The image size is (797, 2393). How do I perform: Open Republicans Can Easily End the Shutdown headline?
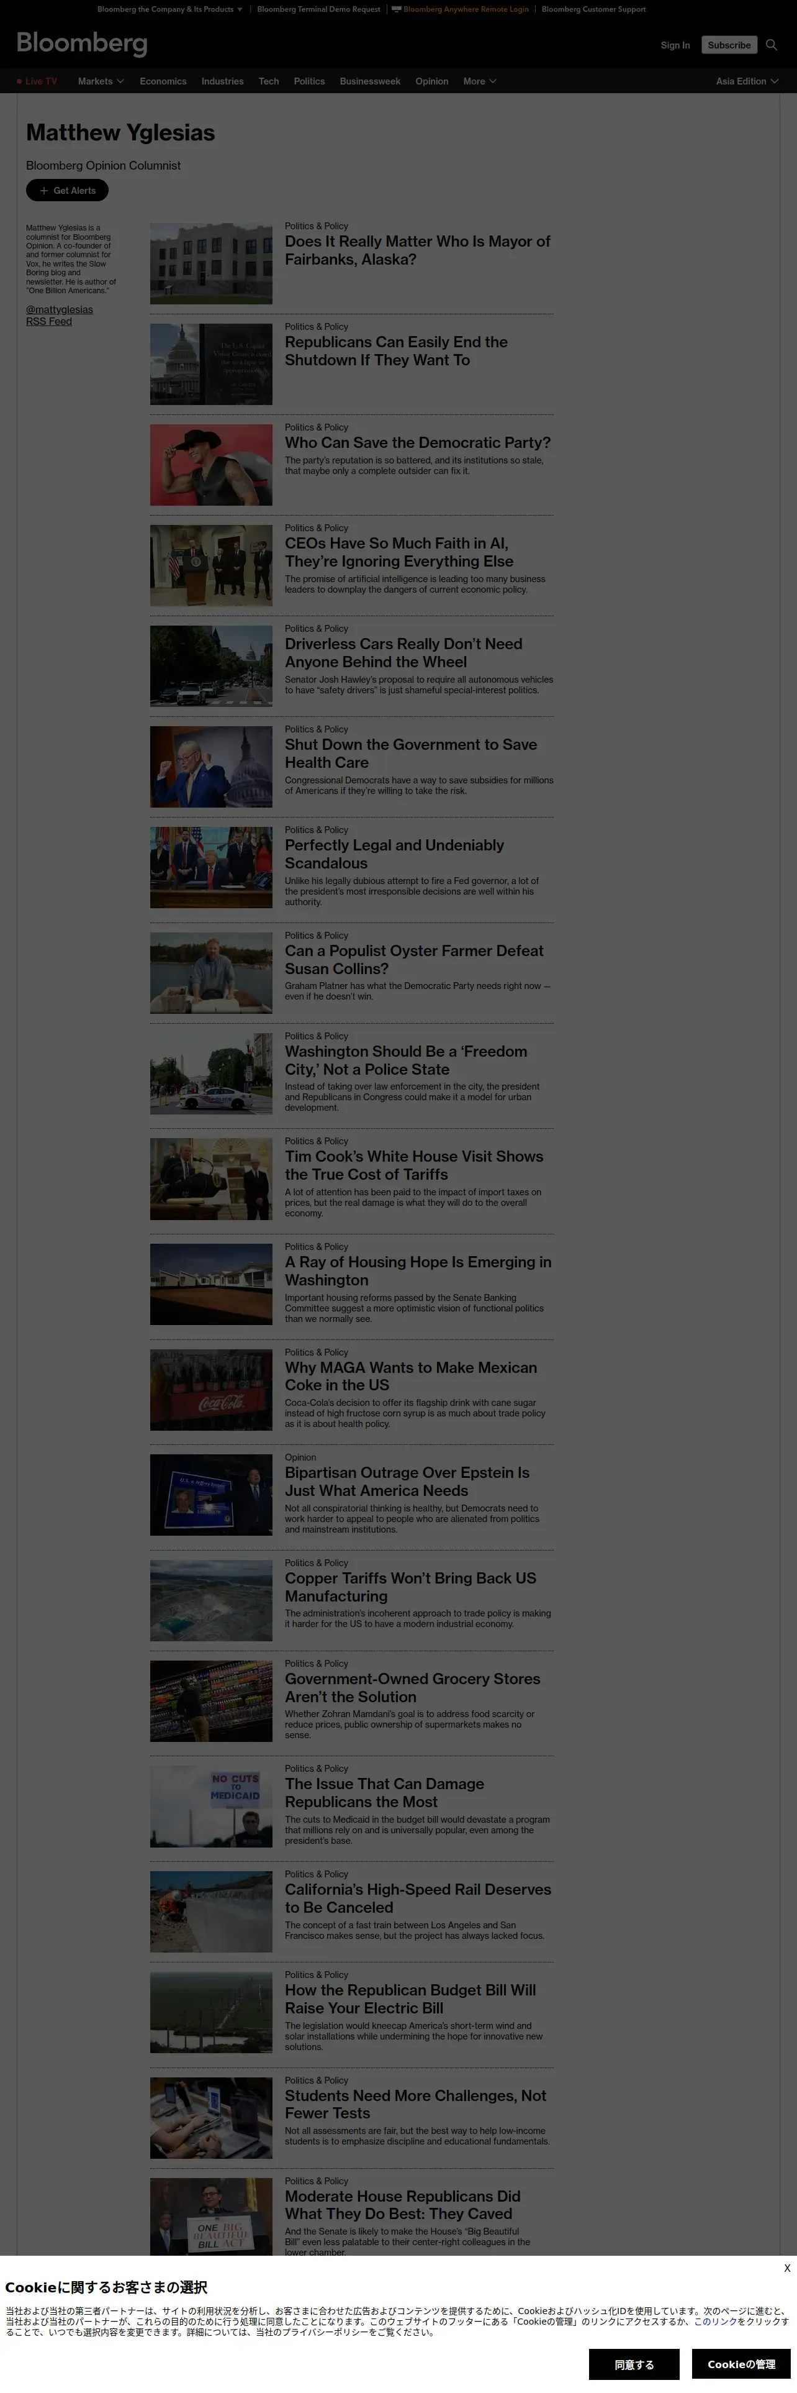[x=396, y=351]
